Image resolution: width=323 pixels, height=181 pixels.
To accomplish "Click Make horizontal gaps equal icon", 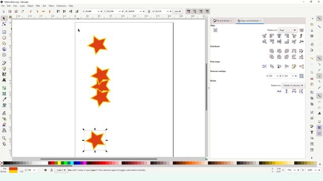I will click(x=294, y=51).
